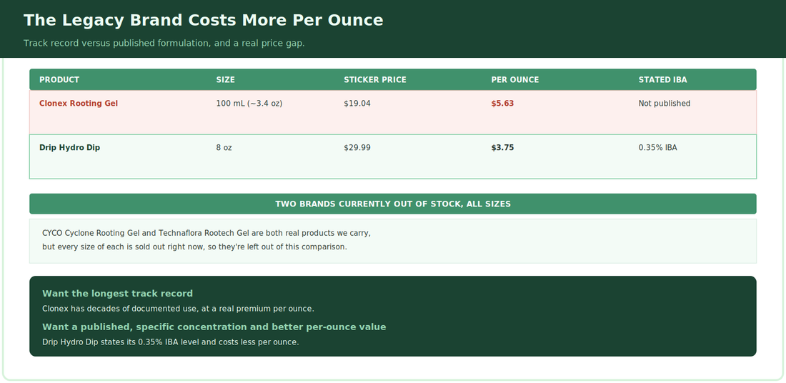Click the SIZE column header
786x383 pixels.
(226, 80)
